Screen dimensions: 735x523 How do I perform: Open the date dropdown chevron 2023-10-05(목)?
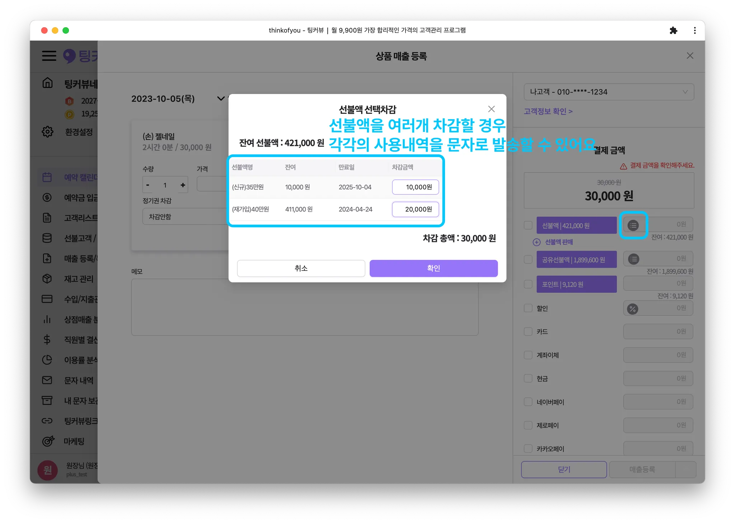click(221, 99)
